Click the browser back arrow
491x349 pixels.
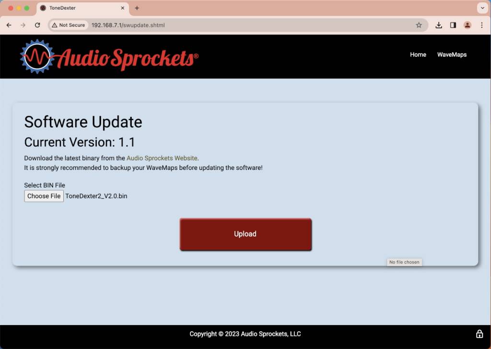click(x=9, y=25)
